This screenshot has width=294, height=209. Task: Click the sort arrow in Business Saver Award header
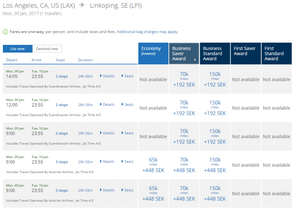pos(195,60)
